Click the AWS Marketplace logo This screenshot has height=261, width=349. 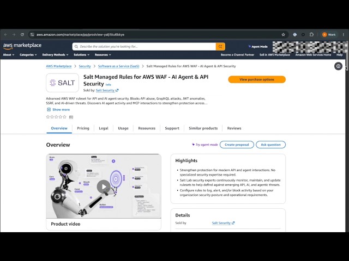[22, 46]
